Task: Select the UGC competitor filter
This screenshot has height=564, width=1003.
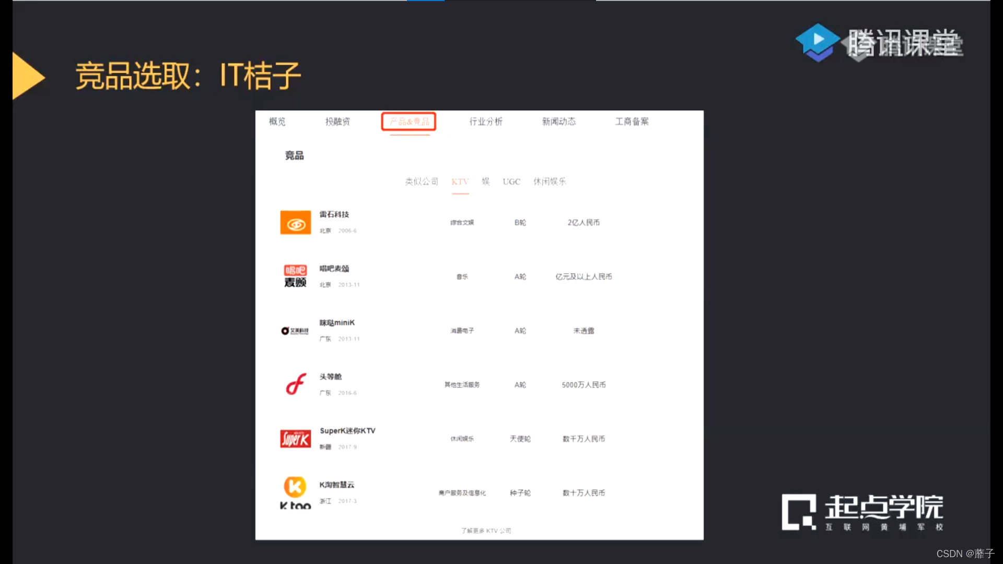Action: 511,182
